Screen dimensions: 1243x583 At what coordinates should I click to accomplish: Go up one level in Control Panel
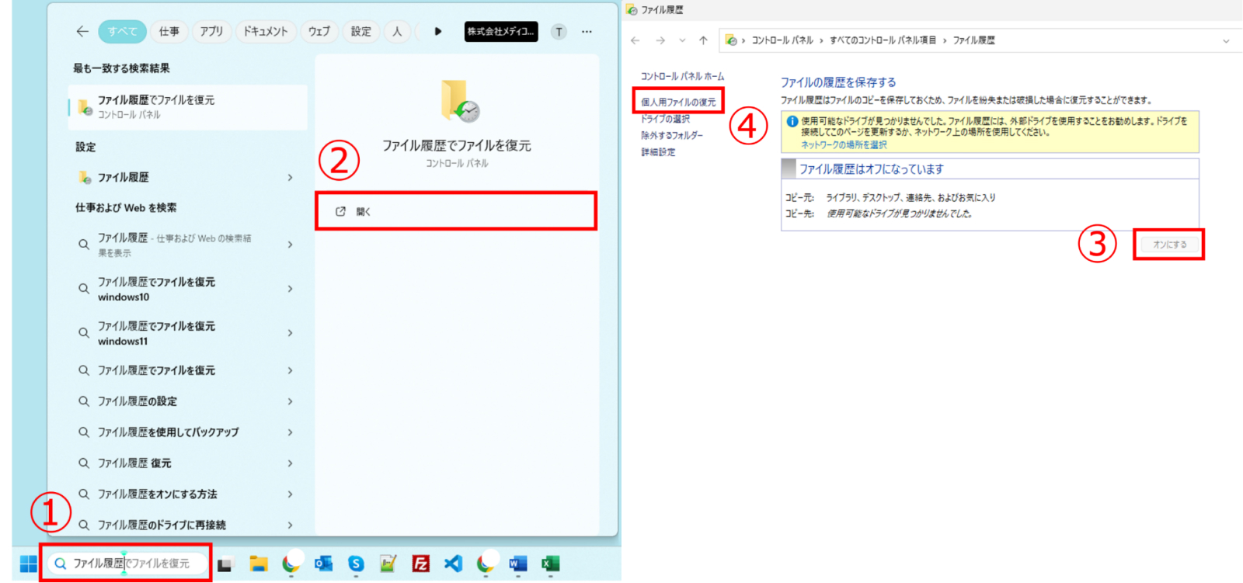[x=703, y=40]
